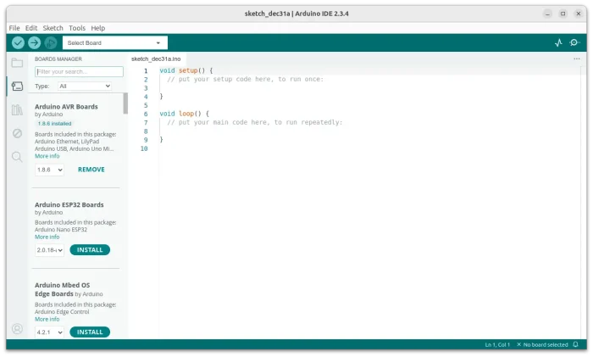Open the editor tab three-dots menu
Viewport: 593px width, 357px height.
(576, 59)
